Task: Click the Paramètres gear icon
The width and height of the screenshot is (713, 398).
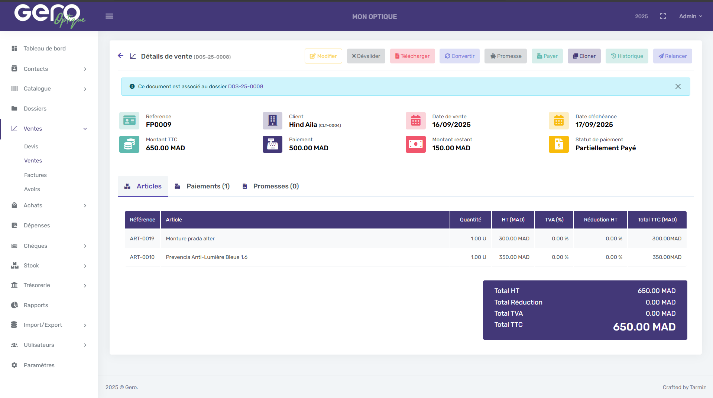Action: click(14, 365)
